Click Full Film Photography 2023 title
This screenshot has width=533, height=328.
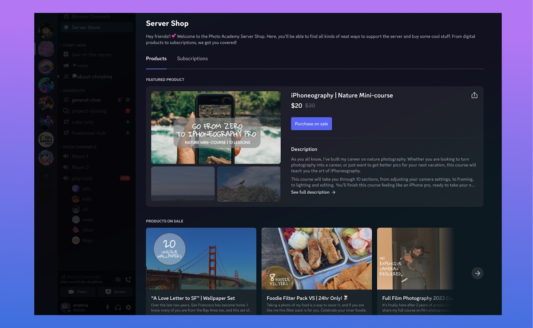[x=418, y=298]
